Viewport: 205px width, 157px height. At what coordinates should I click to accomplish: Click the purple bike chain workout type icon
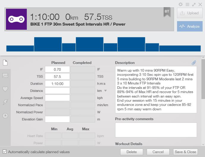click(x=16, y=19)
